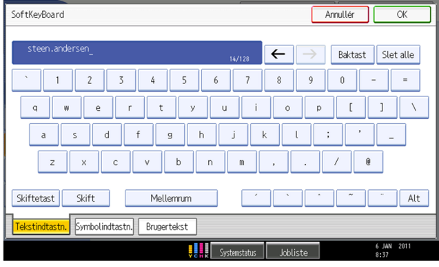Tap the comma key
This screenshot has width=439, height=267.
click(274, 162)
